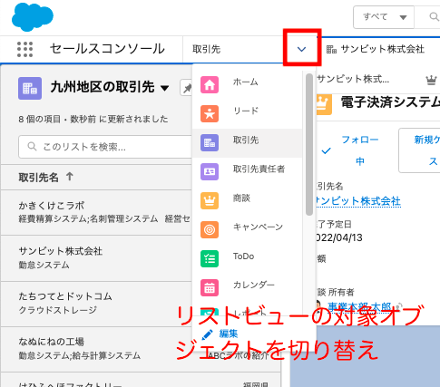Click the Home house icon in dropdown

pyautogui.click(x=210, y=84)
